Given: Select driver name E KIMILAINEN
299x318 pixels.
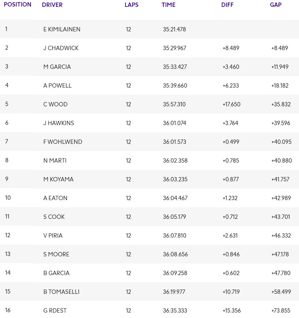Looking at the screenshot, I should [62, 29].
